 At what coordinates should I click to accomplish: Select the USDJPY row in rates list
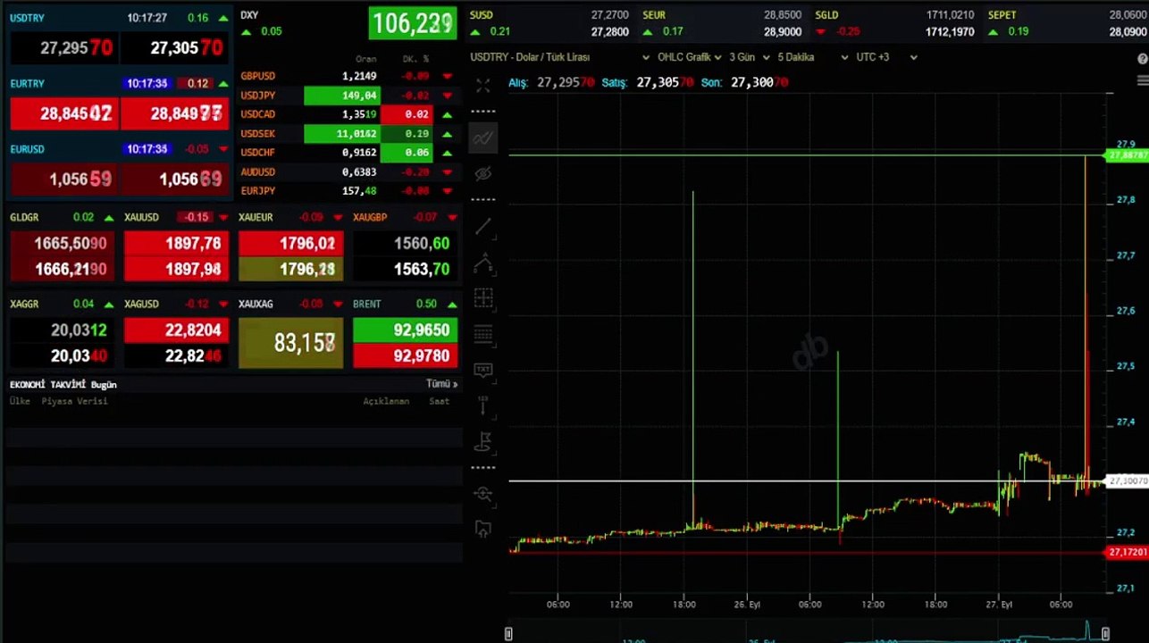tap(348, 96)
